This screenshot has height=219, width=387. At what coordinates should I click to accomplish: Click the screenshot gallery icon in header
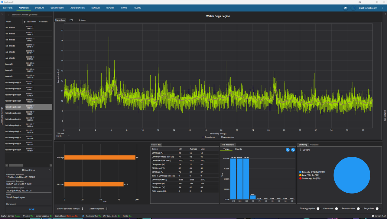345,8
